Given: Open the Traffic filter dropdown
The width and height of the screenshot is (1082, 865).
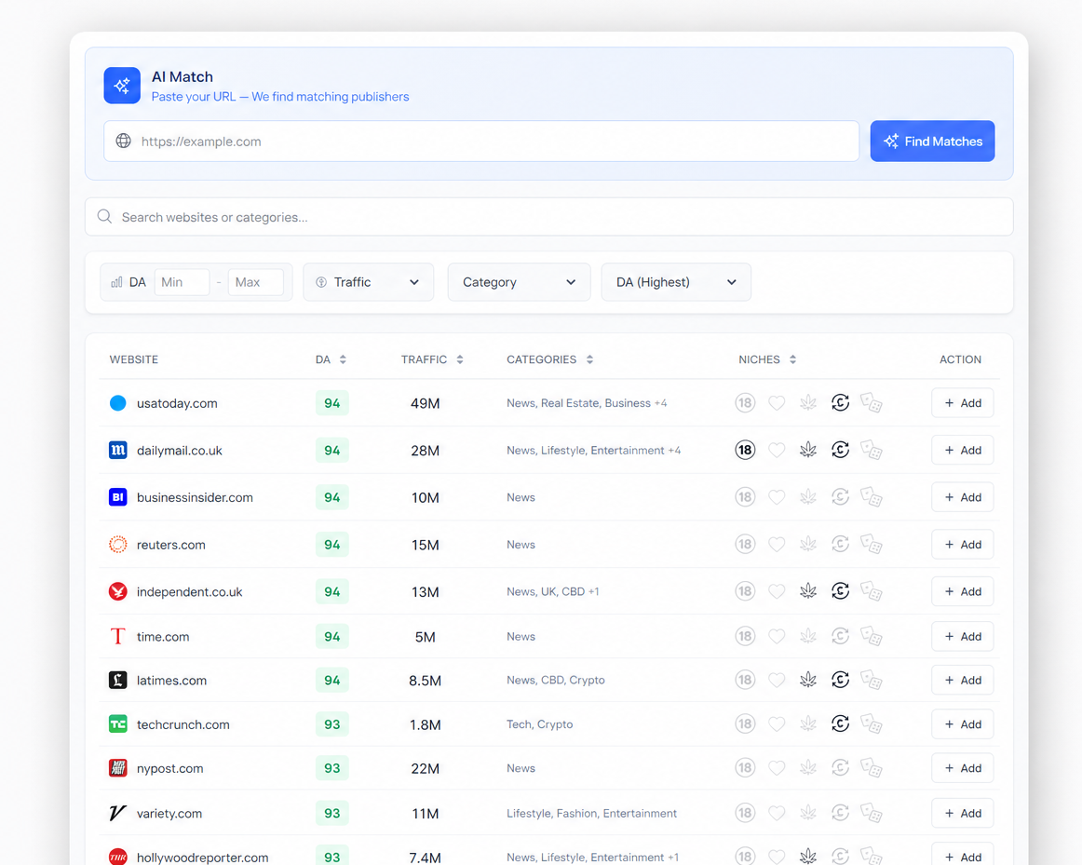Looking at the screenshot, I should 369,282.
